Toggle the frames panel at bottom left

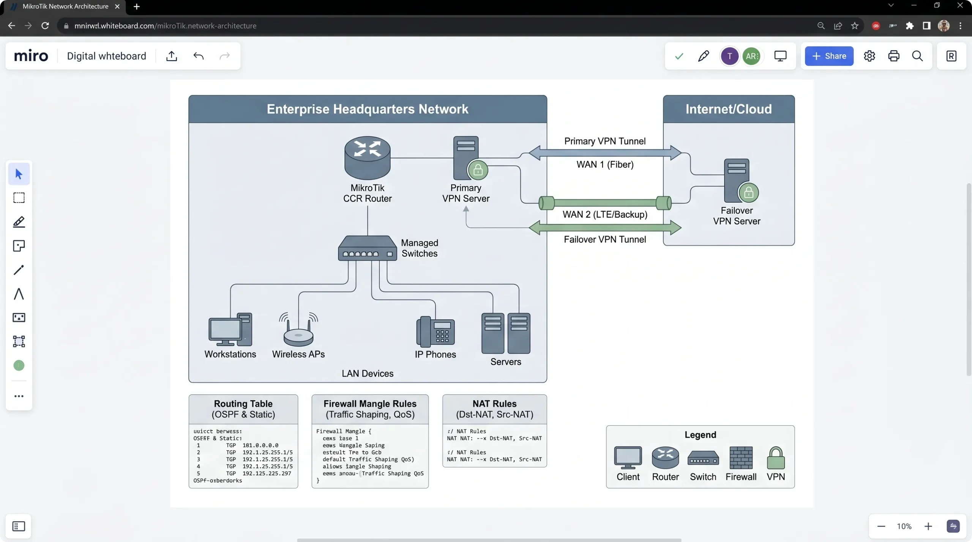19,526
